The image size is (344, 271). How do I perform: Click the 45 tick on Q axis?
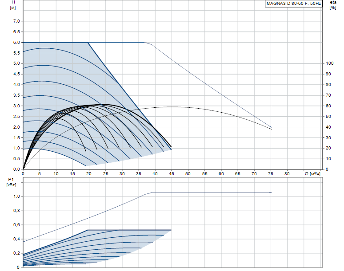172,173
